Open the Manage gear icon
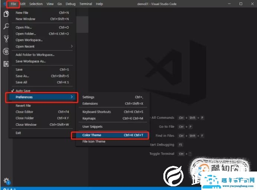The height and width of the screenshot is (190, 257). [x=7, y=181]
